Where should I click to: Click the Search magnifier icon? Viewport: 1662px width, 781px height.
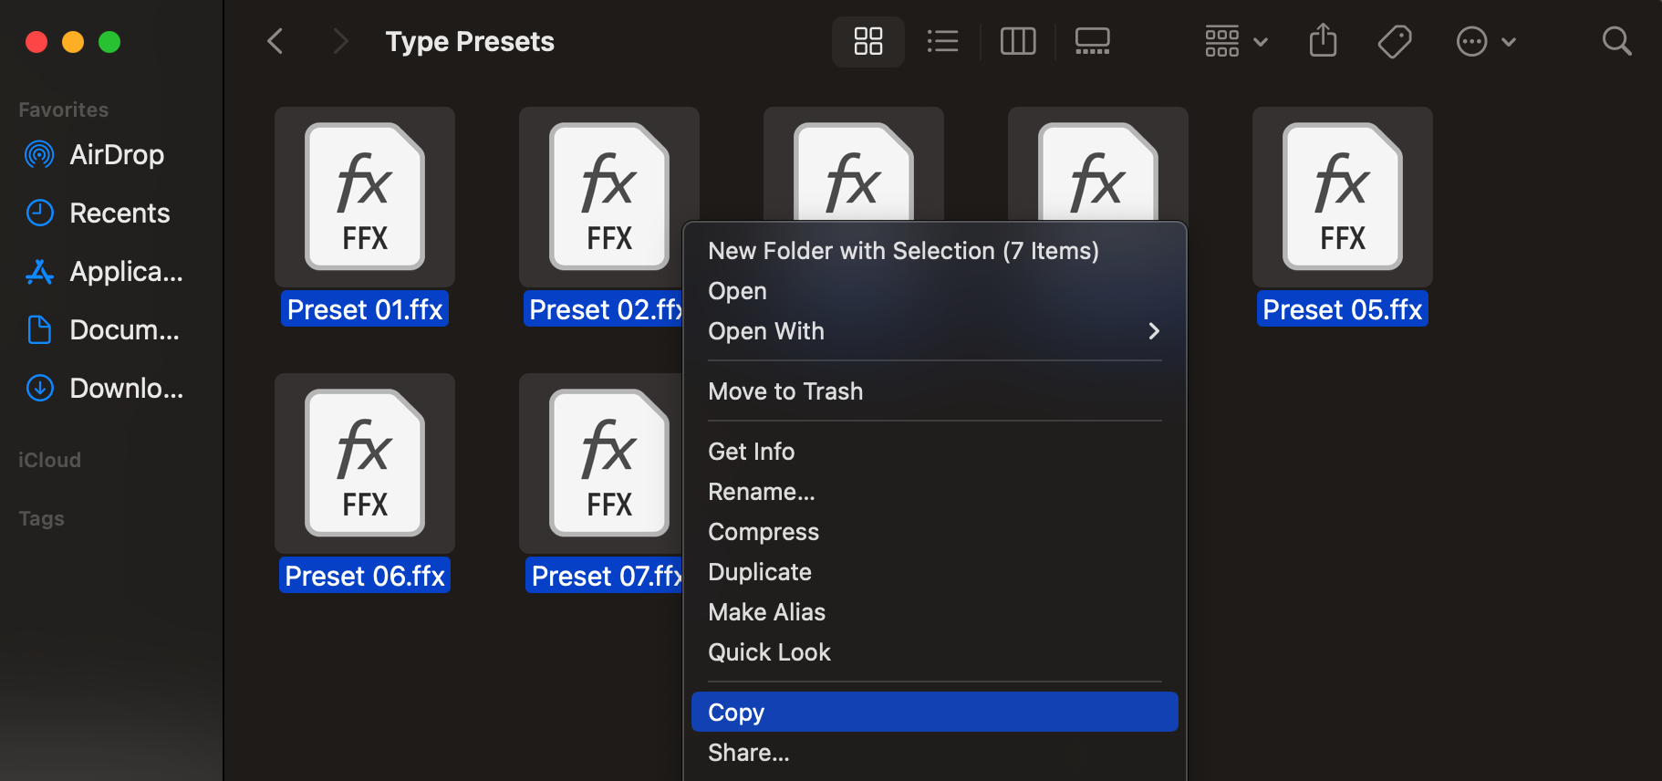coord(1616,41)
